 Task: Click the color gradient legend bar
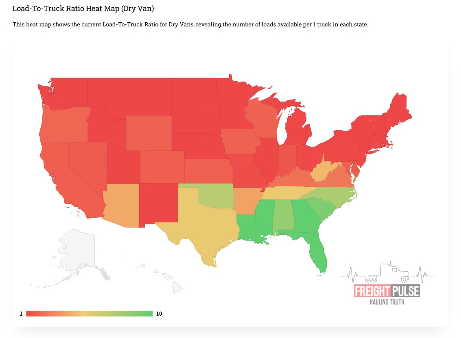(x=89, y=314)
